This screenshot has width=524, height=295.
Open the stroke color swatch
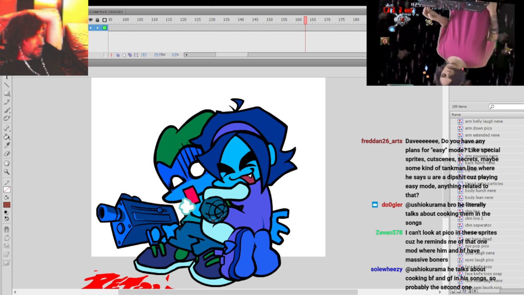tap(7, 189)
